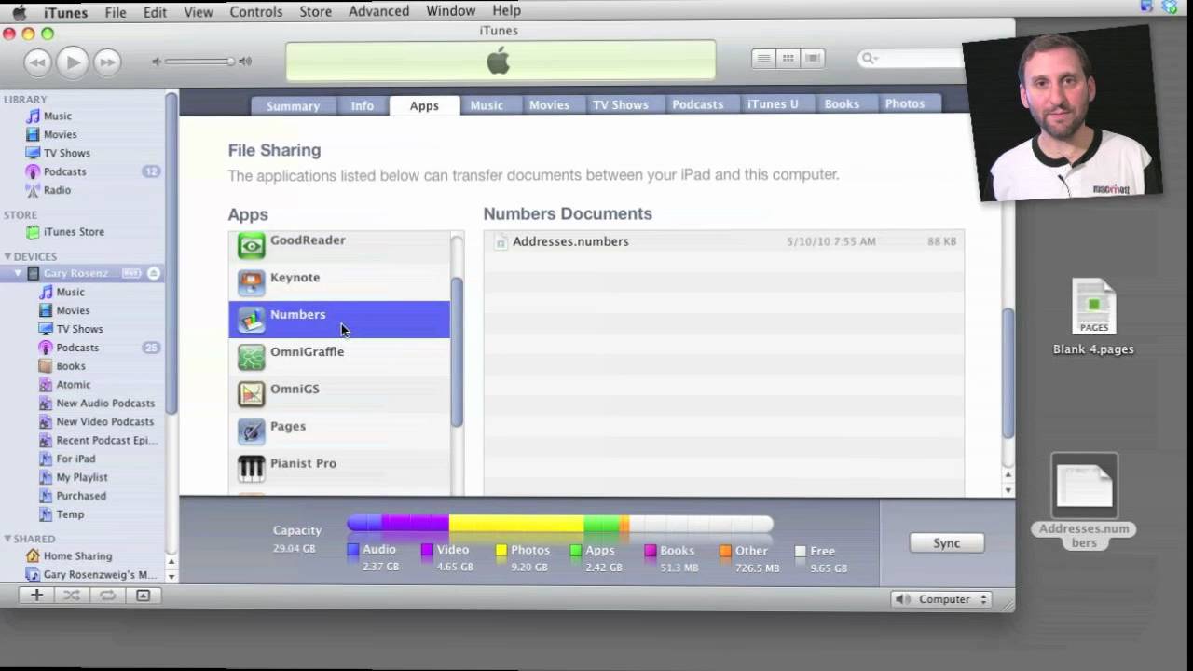Show the artwork viewer panel

(x=143, y=595)
